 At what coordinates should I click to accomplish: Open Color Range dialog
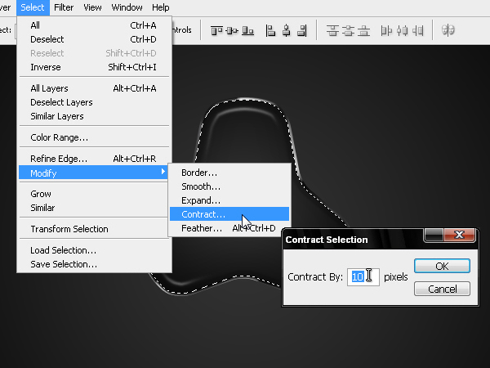pos(94,137)
